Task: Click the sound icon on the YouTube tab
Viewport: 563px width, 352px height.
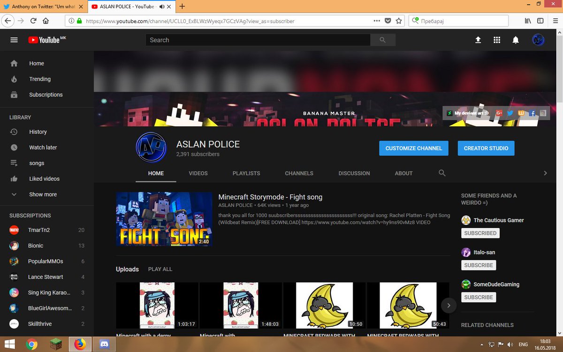Action: click(162, 7)
